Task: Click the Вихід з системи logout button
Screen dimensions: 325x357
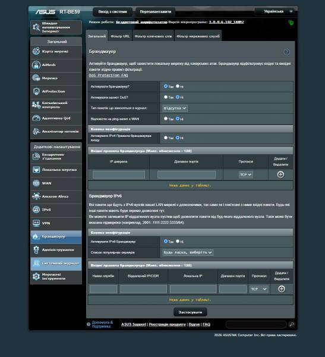Action: point(112,12)
